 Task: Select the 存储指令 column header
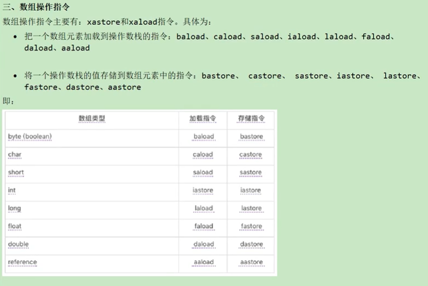251,119
